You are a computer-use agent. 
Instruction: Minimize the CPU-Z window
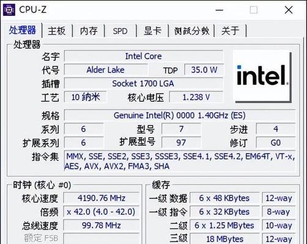220,10
